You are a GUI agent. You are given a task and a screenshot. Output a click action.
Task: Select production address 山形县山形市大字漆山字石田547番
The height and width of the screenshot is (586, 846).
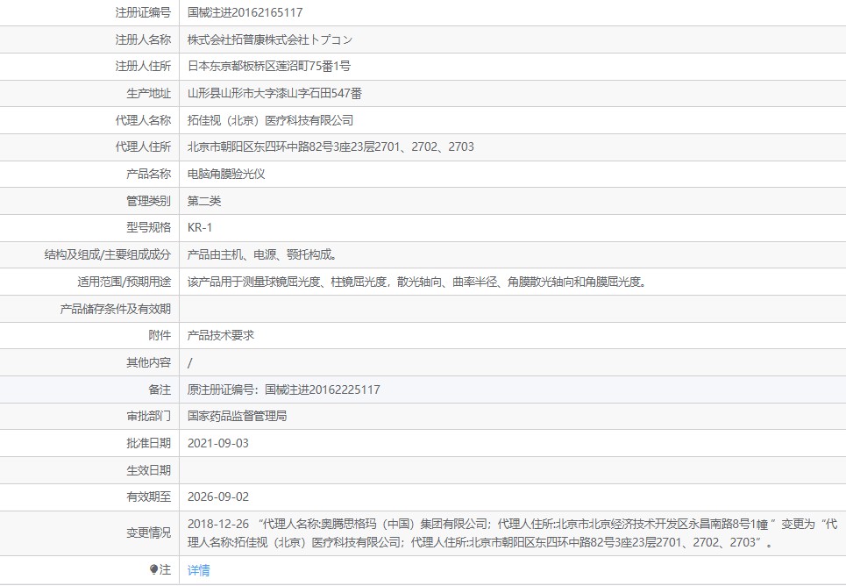coord(274,94)
